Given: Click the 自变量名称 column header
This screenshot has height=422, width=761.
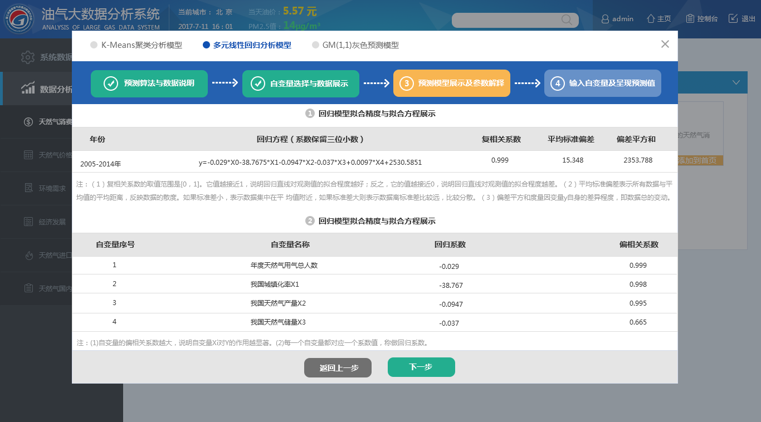Looking at the screenshot, I should [290, 244].
